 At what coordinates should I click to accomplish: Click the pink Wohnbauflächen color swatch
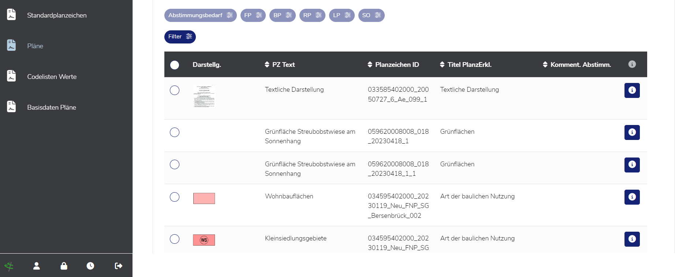[x=204, y=198]
